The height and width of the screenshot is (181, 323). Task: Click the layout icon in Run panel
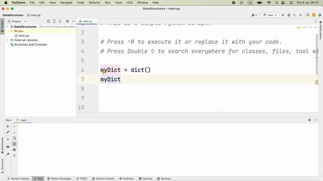8,147
